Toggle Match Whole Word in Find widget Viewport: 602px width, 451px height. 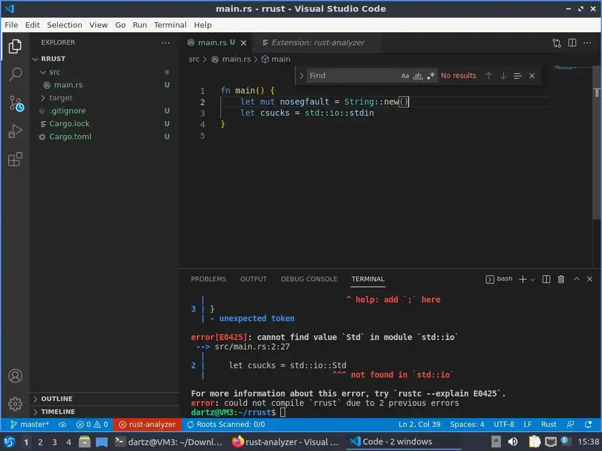point(418,76)
